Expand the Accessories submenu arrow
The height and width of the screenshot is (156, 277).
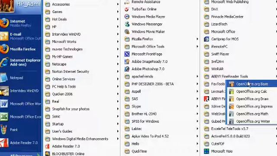tap(118, 4)
